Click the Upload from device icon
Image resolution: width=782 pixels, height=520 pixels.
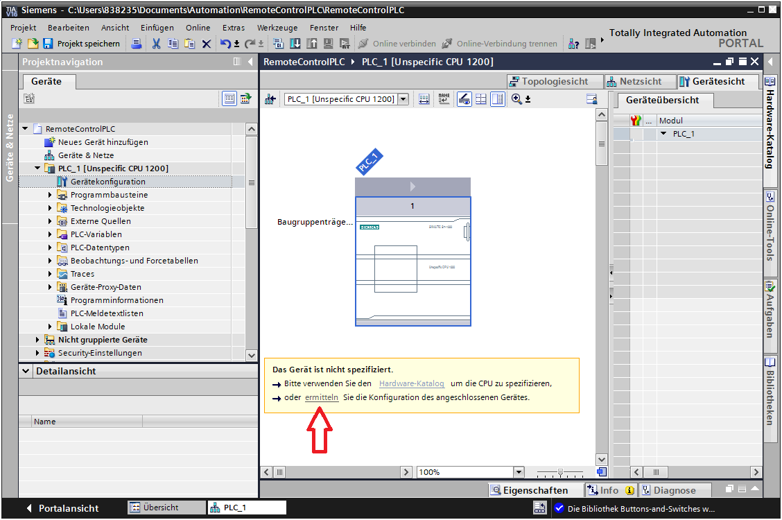coord(312,44)
